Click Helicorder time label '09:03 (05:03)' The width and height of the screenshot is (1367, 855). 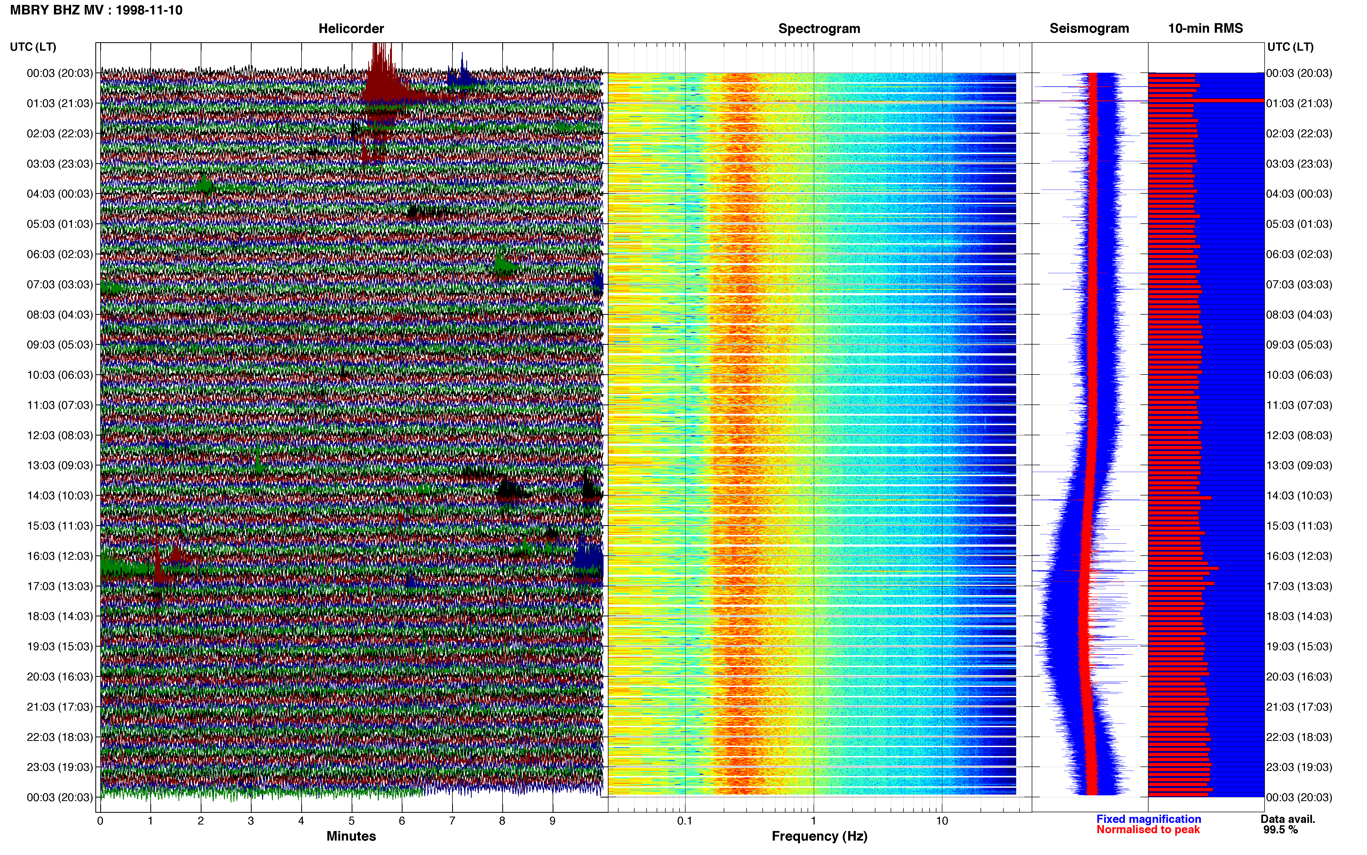pos(60,345)
